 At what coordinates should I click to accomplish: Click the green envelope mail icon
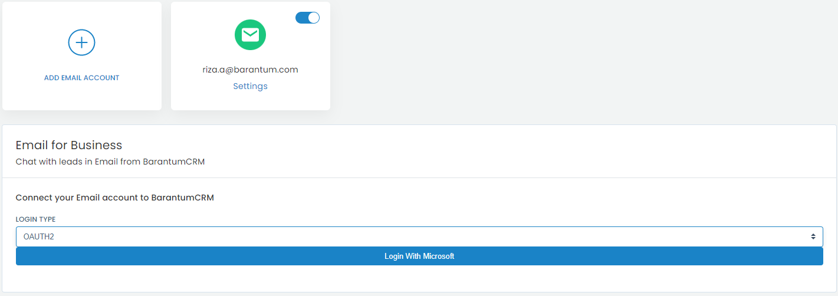[251, 35]
